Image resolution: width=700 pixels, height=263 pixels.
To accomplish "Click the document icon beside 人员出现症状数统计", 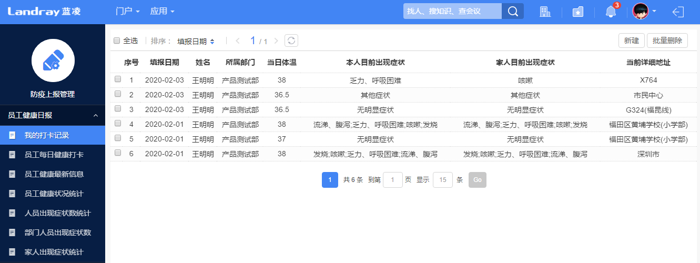I will 12,213.
